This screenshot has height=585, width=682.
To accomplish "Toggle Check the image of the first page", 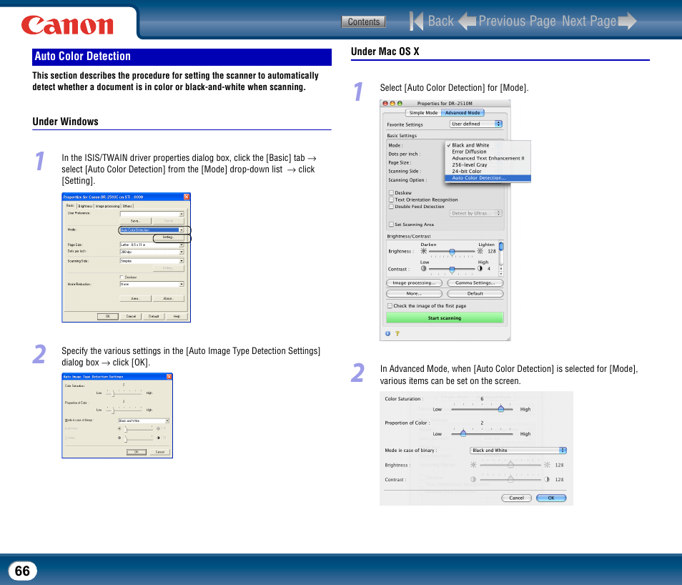I will click(x=390, y=305).
